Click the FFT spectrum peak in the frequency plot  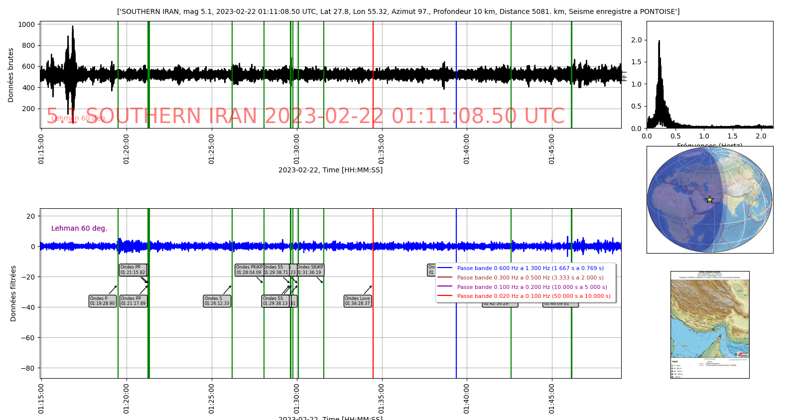(x=659, y=42)
